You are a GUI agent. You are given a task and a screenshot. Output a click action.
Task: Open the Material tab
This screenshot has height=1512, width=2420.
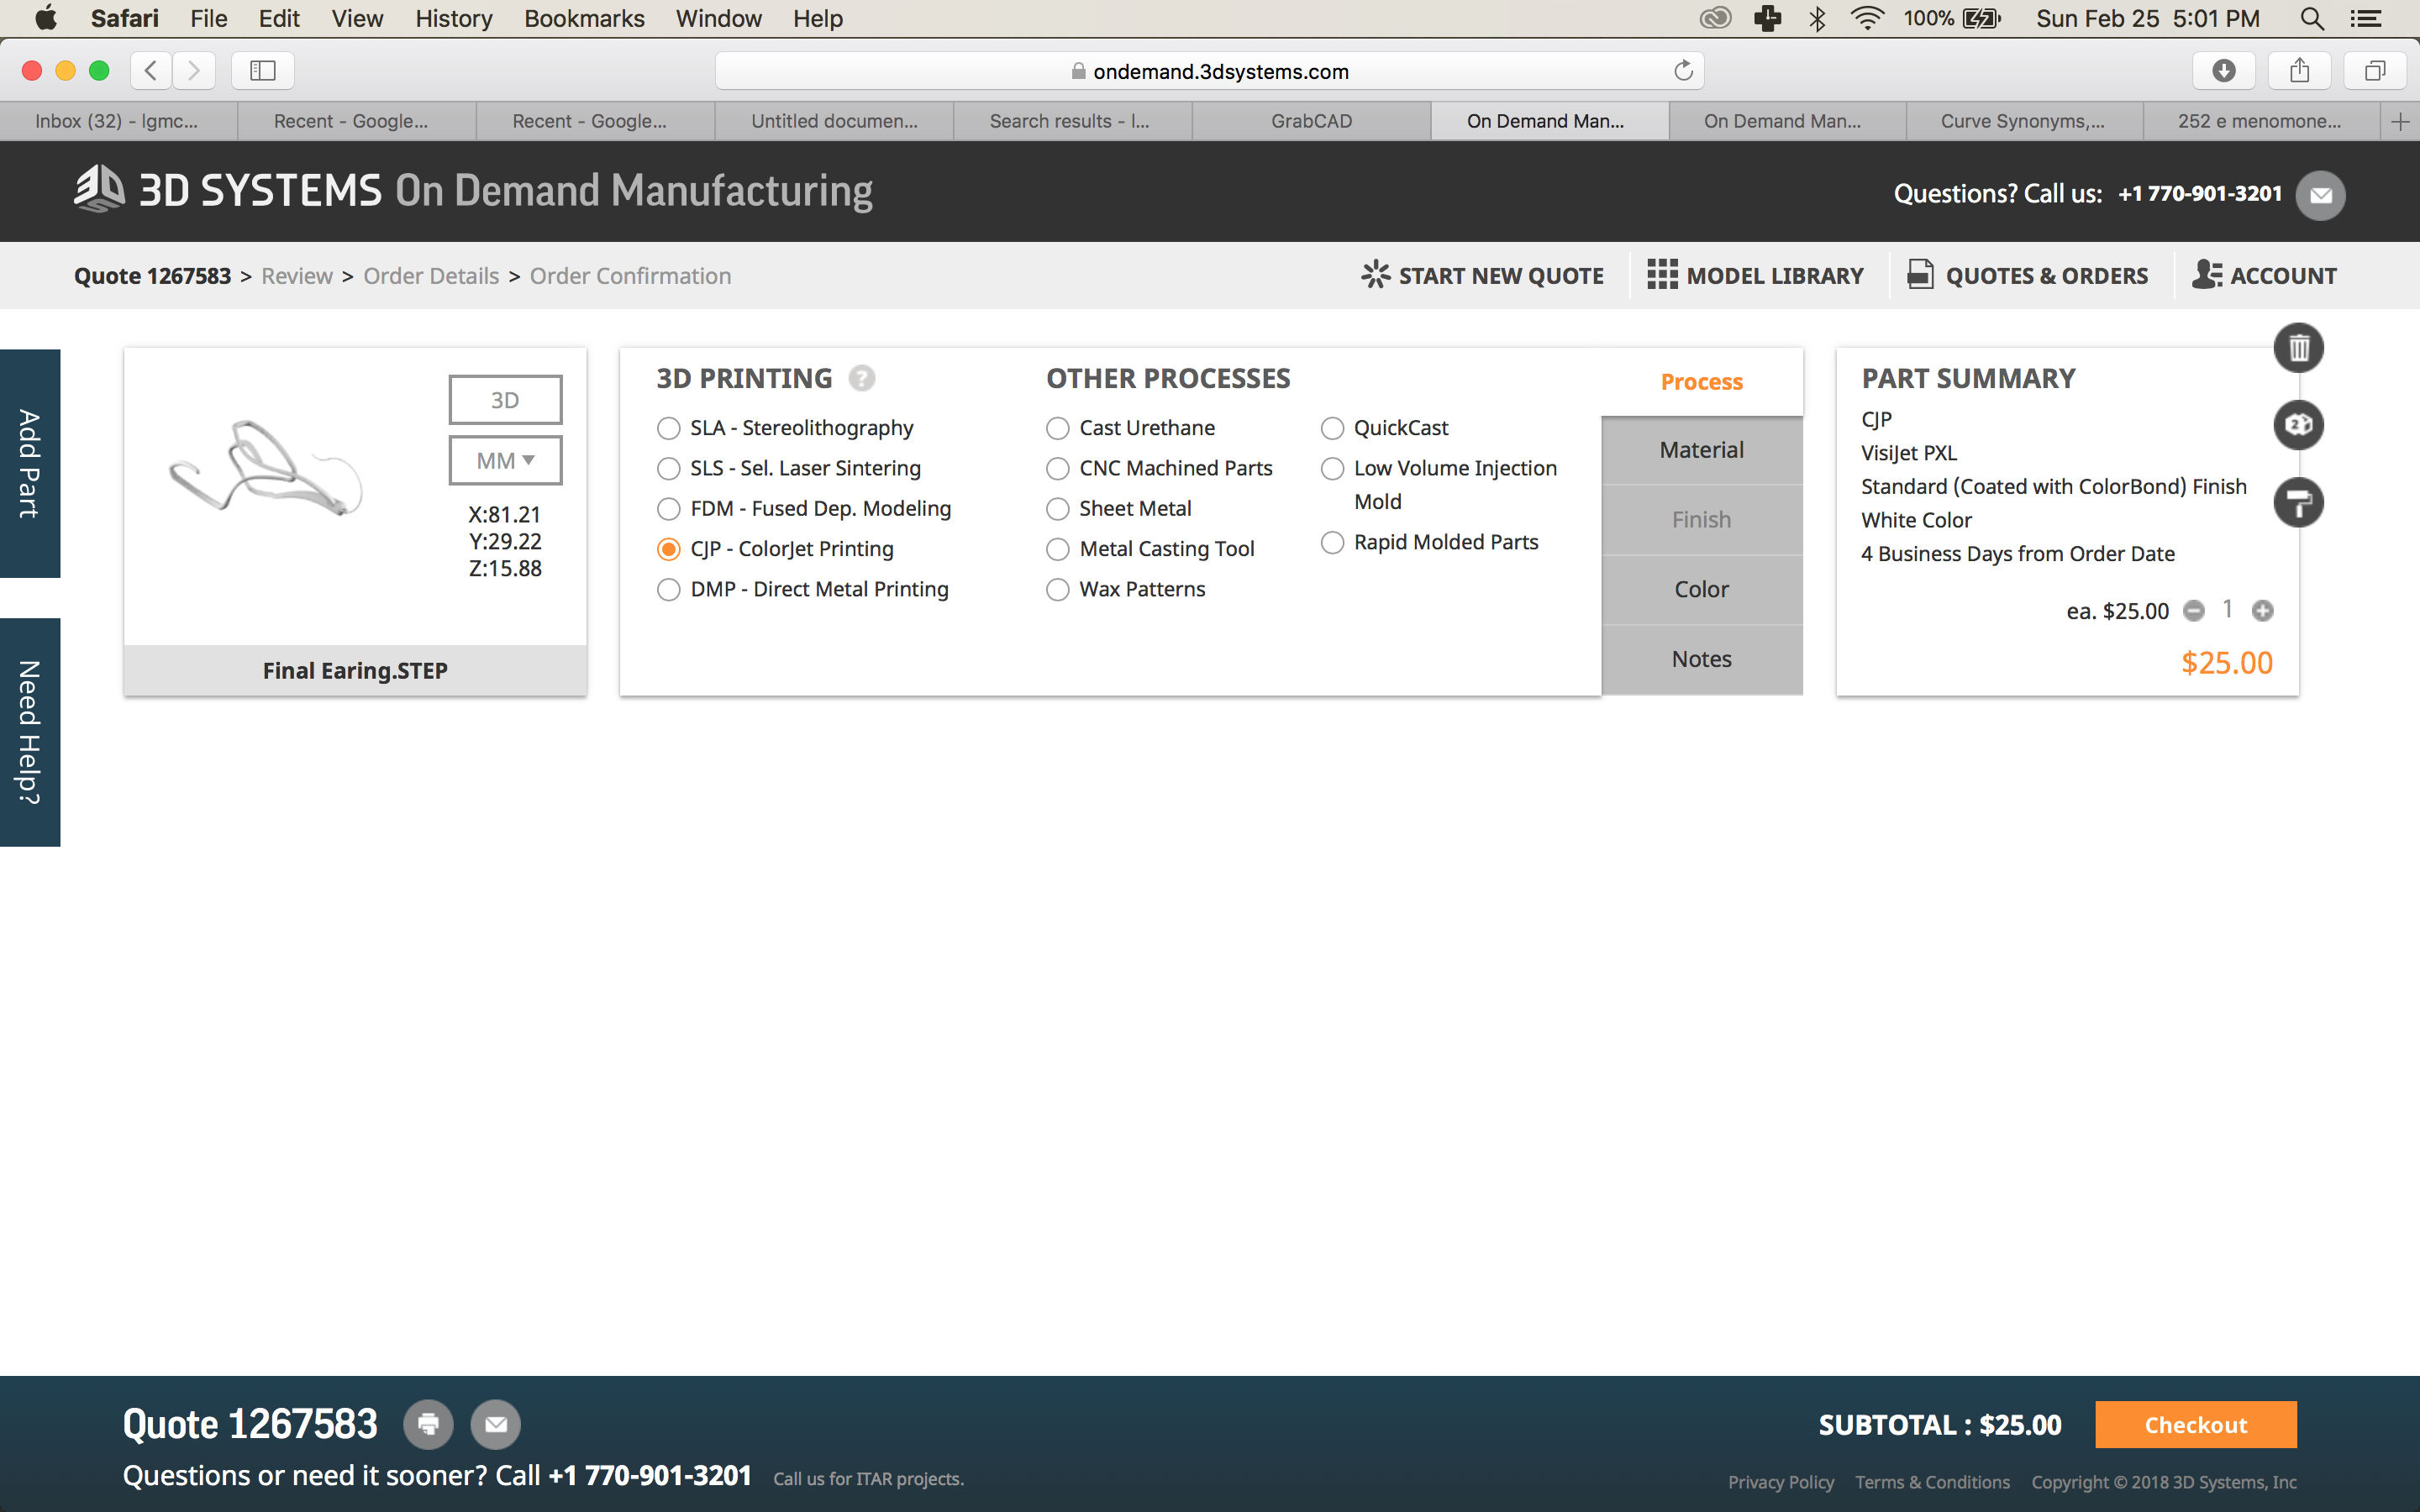1701,450
